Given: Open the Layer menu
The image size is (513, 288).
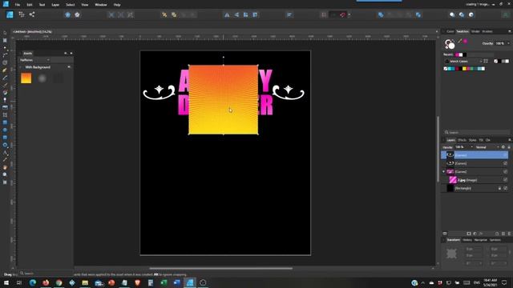Looking at the screenshot, I should [55, 5].
